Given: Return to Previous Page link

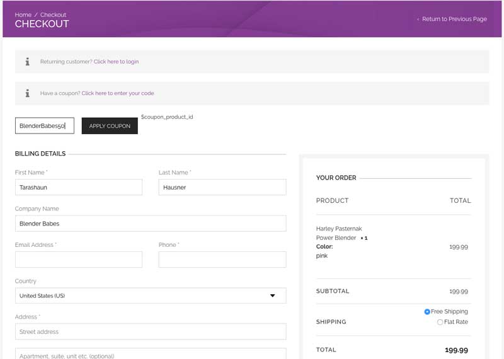Looking at the screenshot, I should point(454,19).
